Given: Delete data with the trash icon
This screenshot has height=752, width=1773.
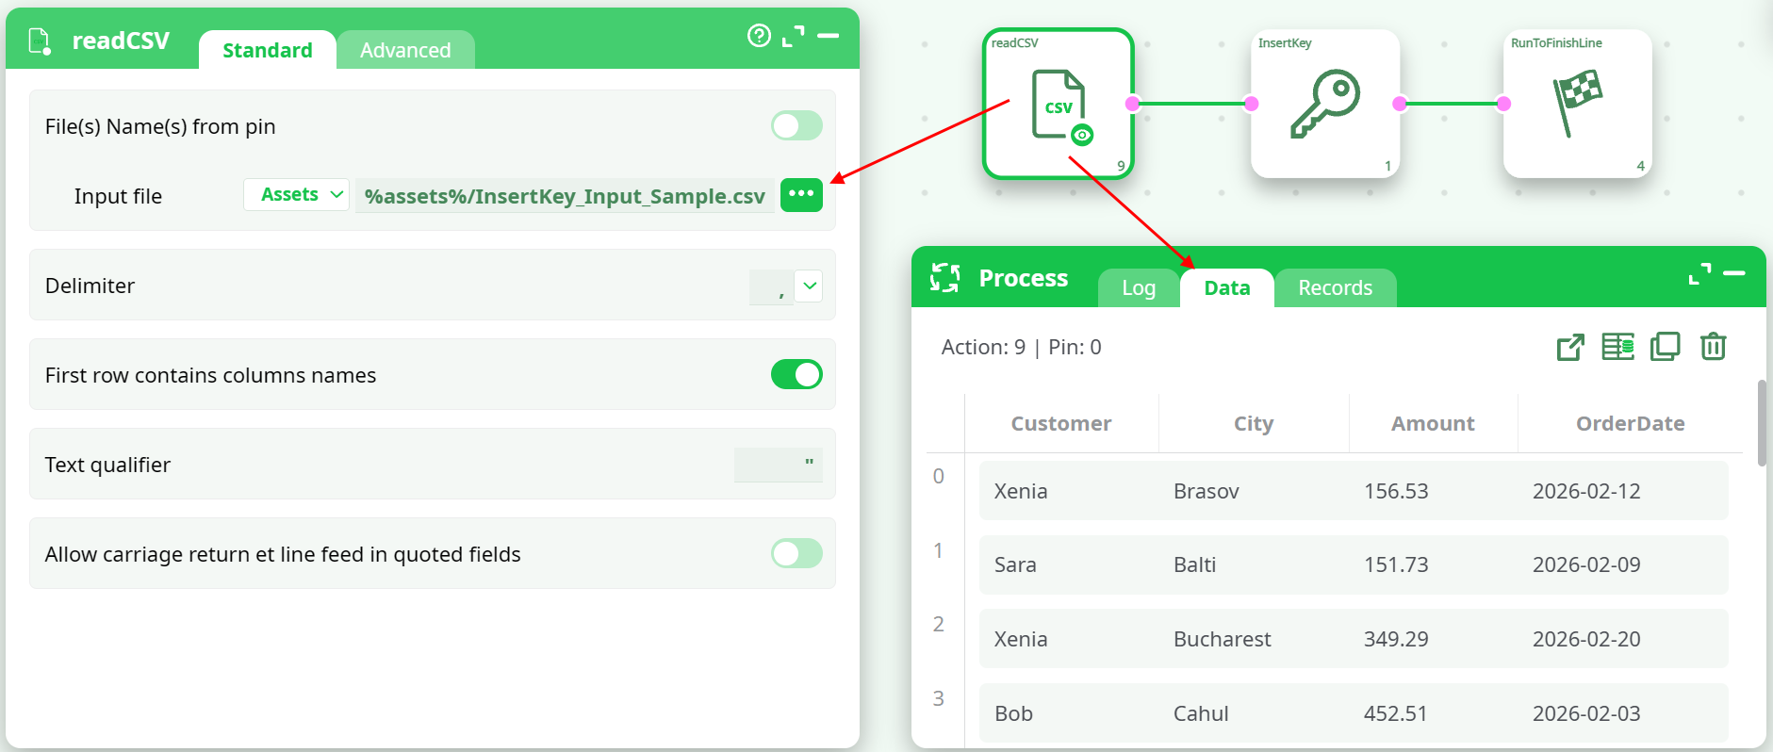Looking at the screenshot, I should [1713, 347].
